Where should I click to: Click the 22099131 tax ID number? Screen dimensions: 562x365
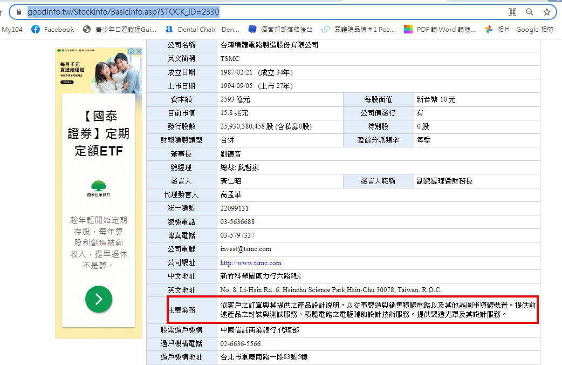tap(234, 208)
